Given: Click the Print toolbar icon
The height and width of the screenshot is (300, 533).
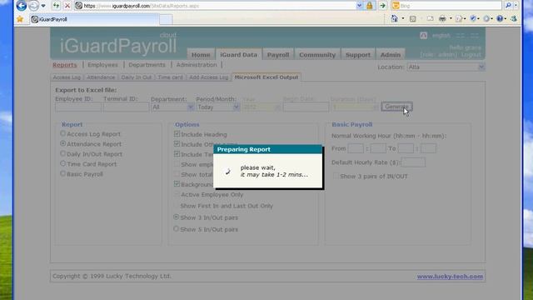Looking at the screenshot, I should [x=442, y=18].
